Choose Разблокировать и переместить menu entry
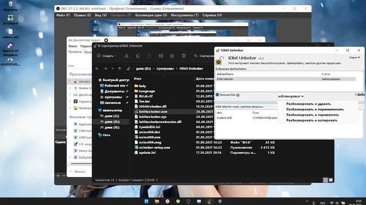The image size is (366, 205). tap(312, 115)
